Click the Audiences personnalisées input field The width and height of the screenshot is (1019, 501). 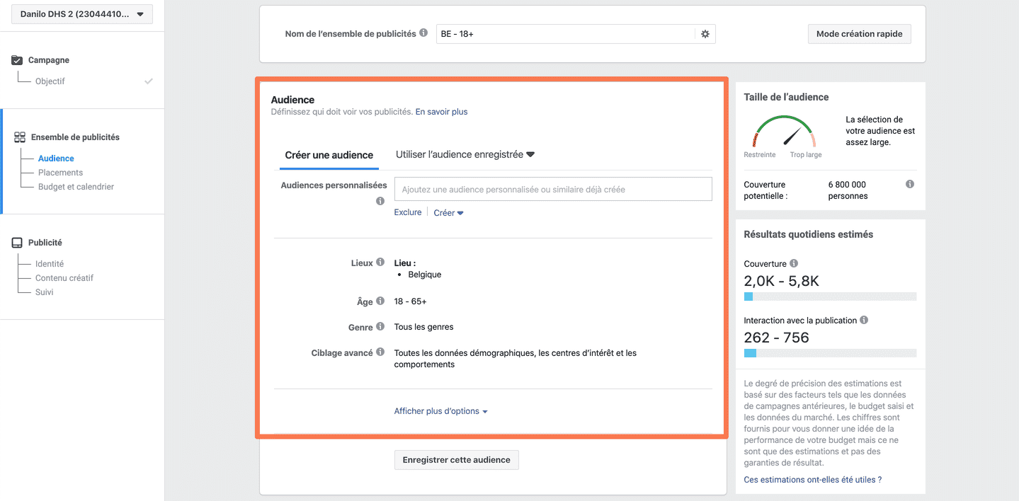[552, 190]
